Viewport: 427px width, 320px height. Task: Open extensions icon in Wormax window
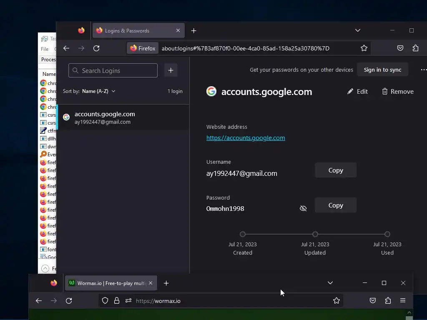[388, 300]
